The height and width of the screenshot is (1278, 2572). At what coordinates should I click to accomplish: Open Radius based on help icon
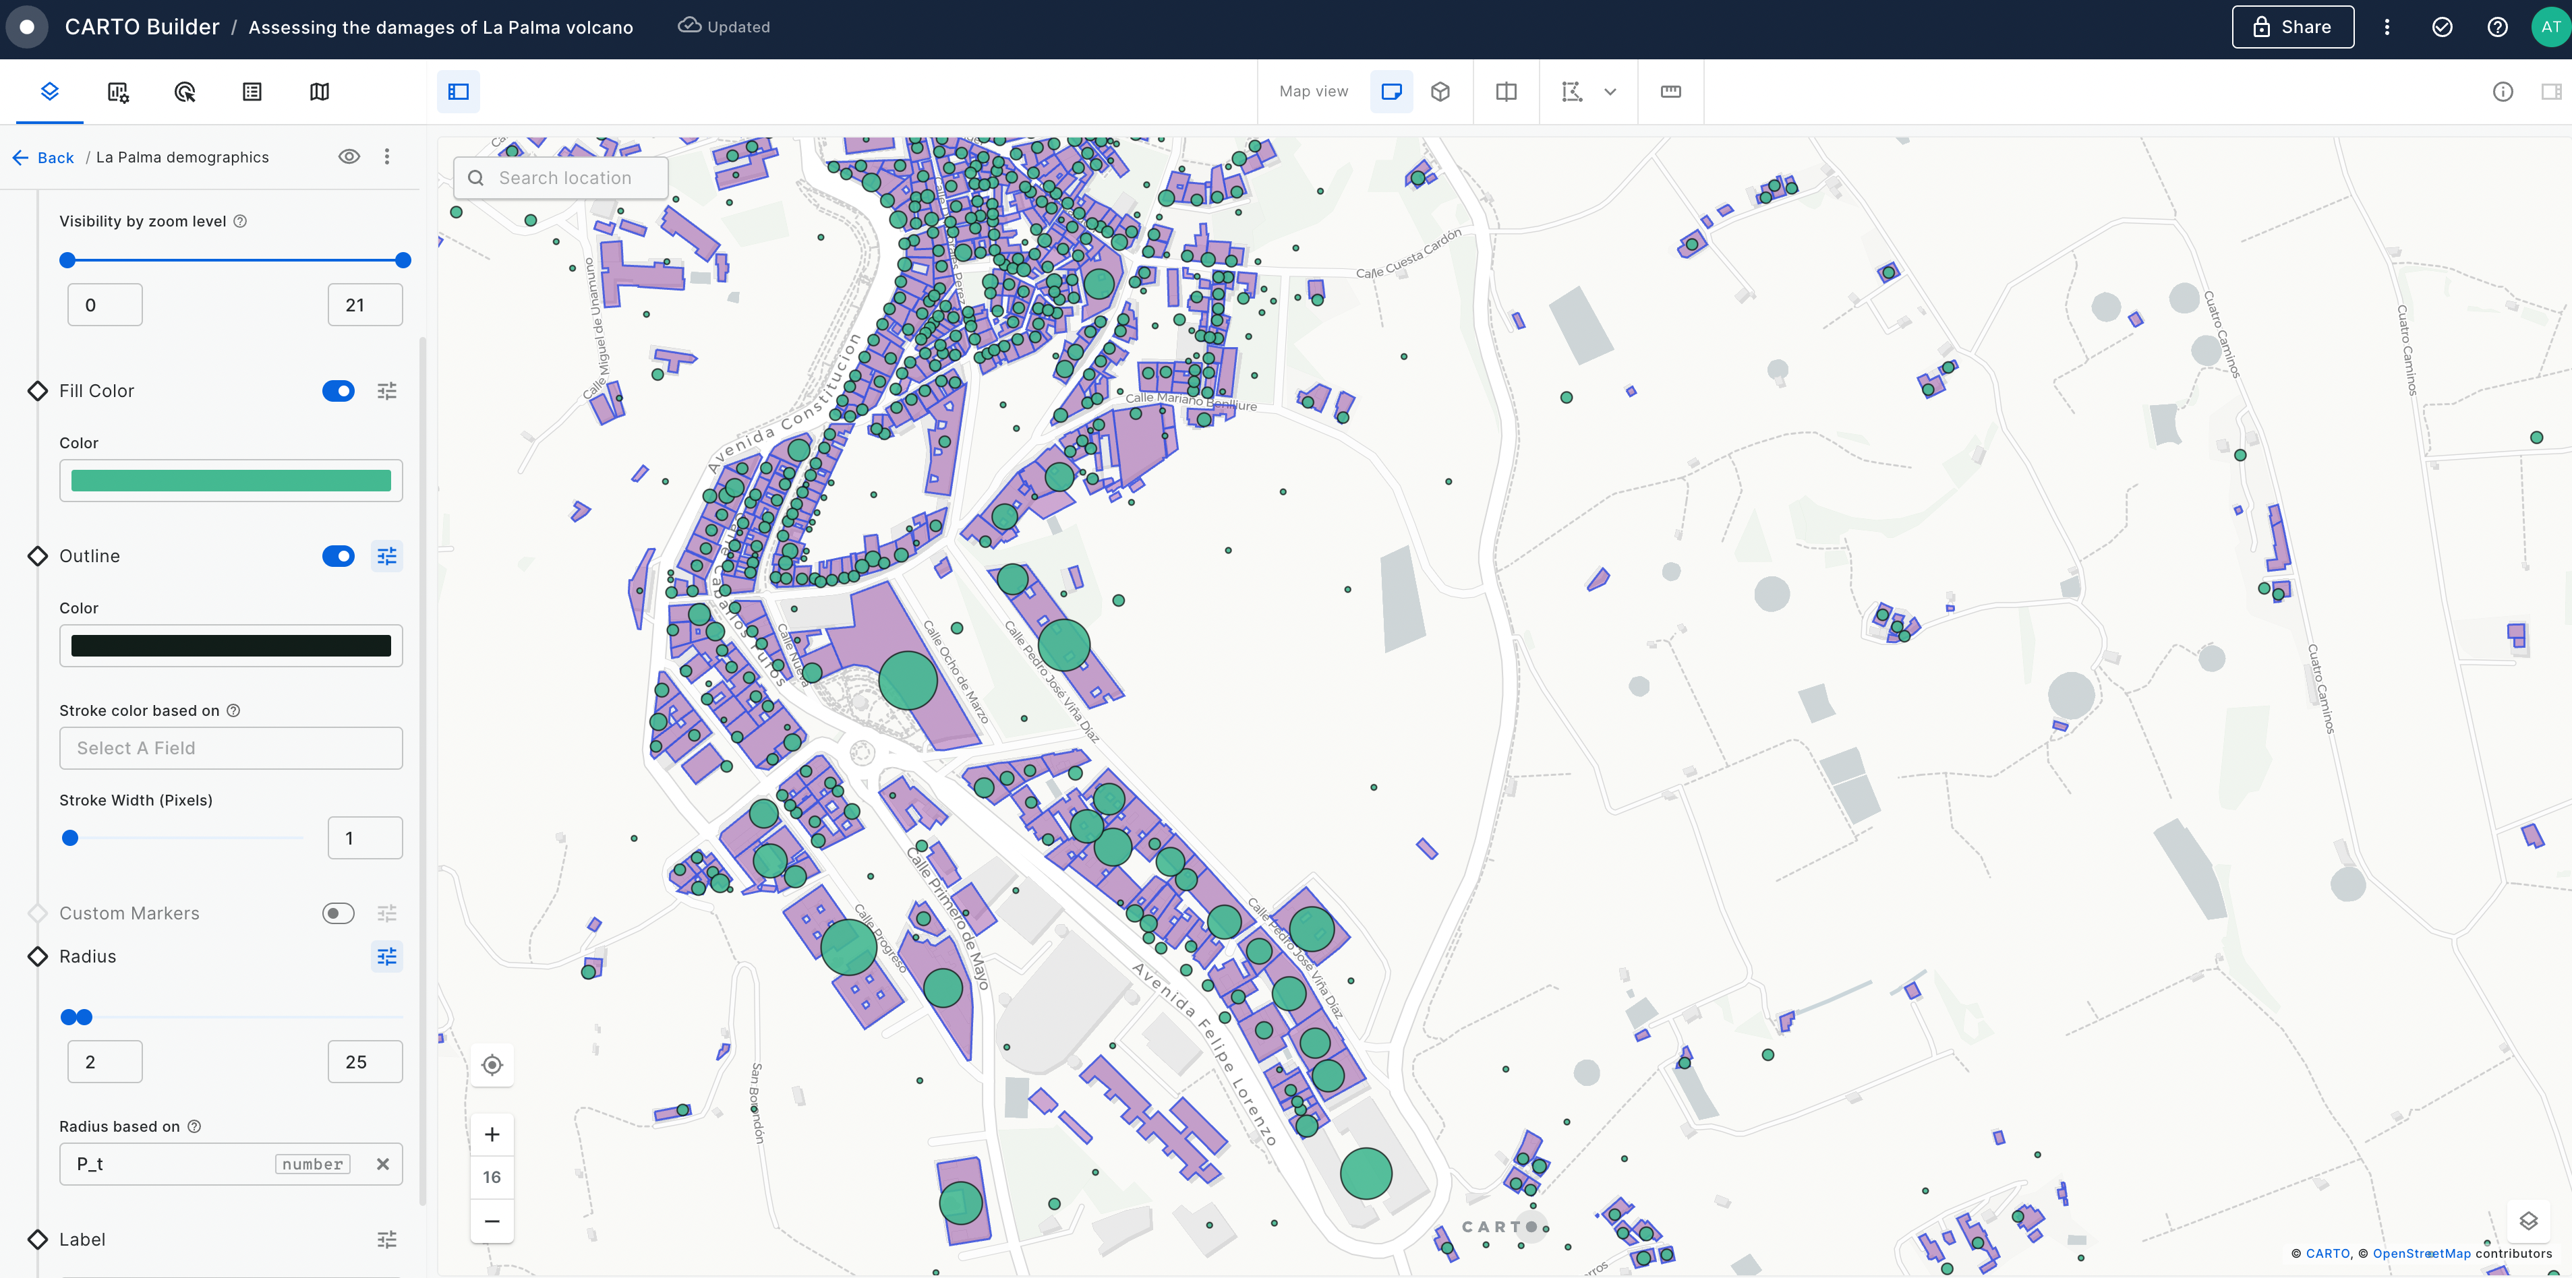coord(194,1126)
